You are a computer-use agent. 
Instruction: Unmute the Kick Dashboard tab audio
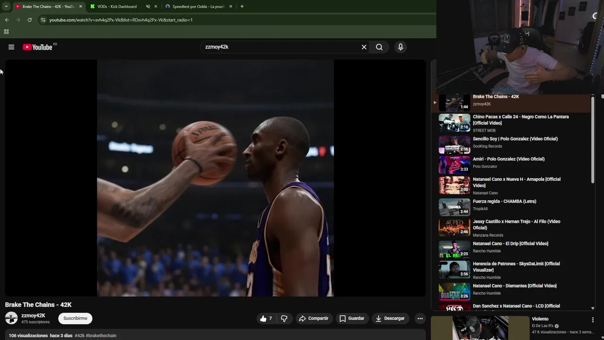[x=148, y=7]
